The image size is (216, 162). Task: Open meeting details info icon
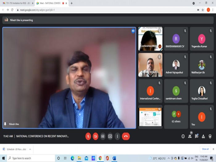click(183, 136)
